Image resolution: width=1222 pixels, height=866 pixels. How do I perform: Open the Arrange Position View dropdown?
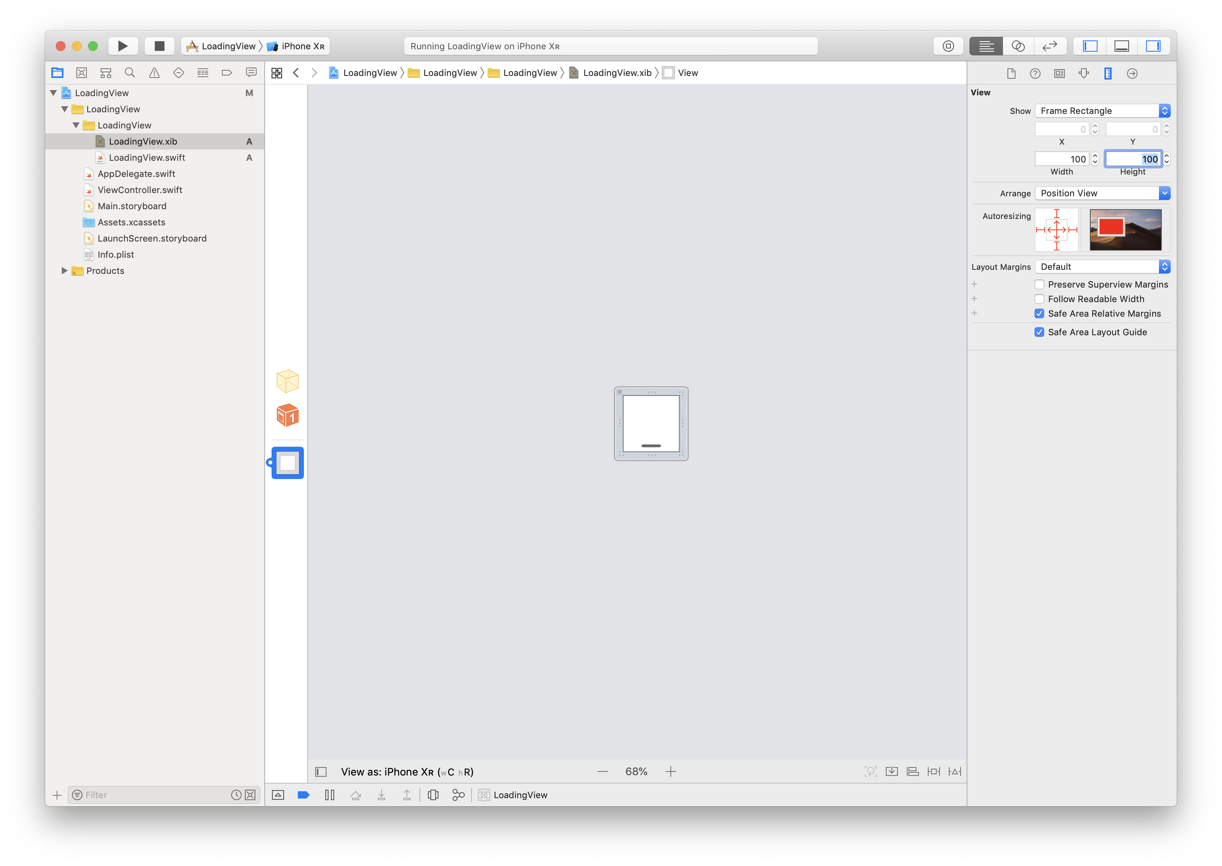(1102, 193)
